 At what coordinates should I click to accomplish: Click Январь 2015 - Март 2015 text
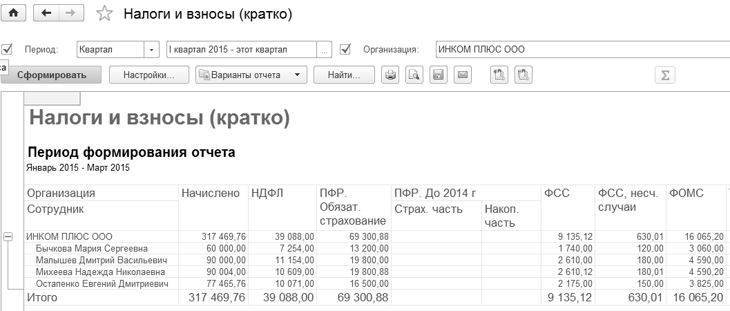78,168
